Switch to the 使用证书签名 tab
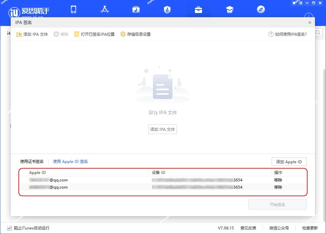This screenshot has width=326, height=234. click(32, 161)
